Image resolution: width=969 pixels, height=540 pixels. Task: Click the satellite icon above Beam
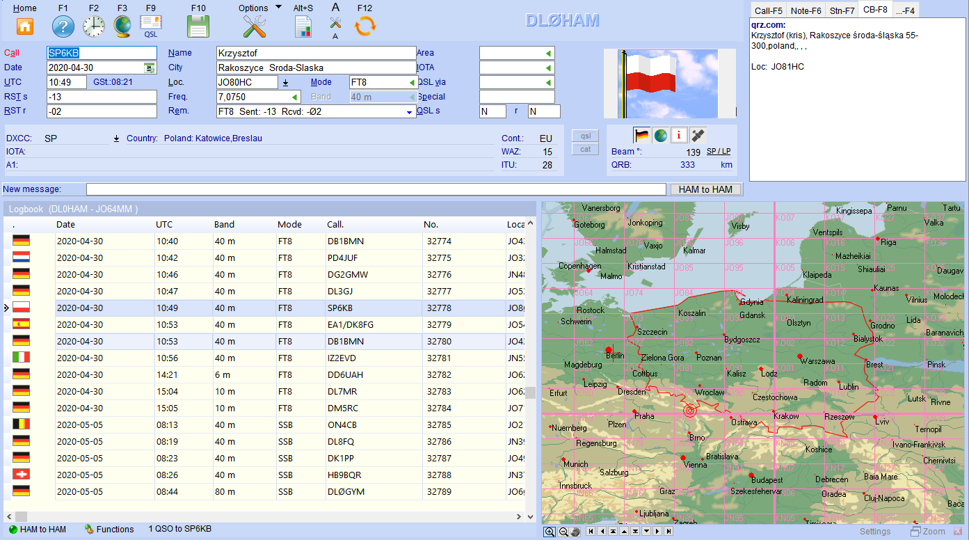tap(699, 135)
